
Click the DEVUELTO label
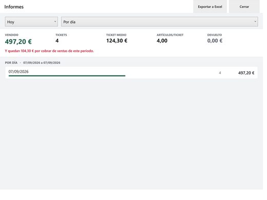(215, 35)
